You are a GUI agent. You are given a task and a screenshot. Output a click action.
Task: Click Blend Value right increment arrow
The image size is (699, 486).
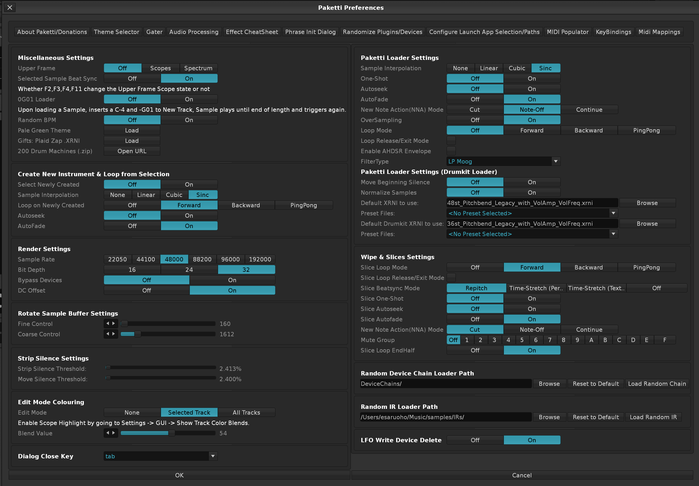[x=114, y=433]
